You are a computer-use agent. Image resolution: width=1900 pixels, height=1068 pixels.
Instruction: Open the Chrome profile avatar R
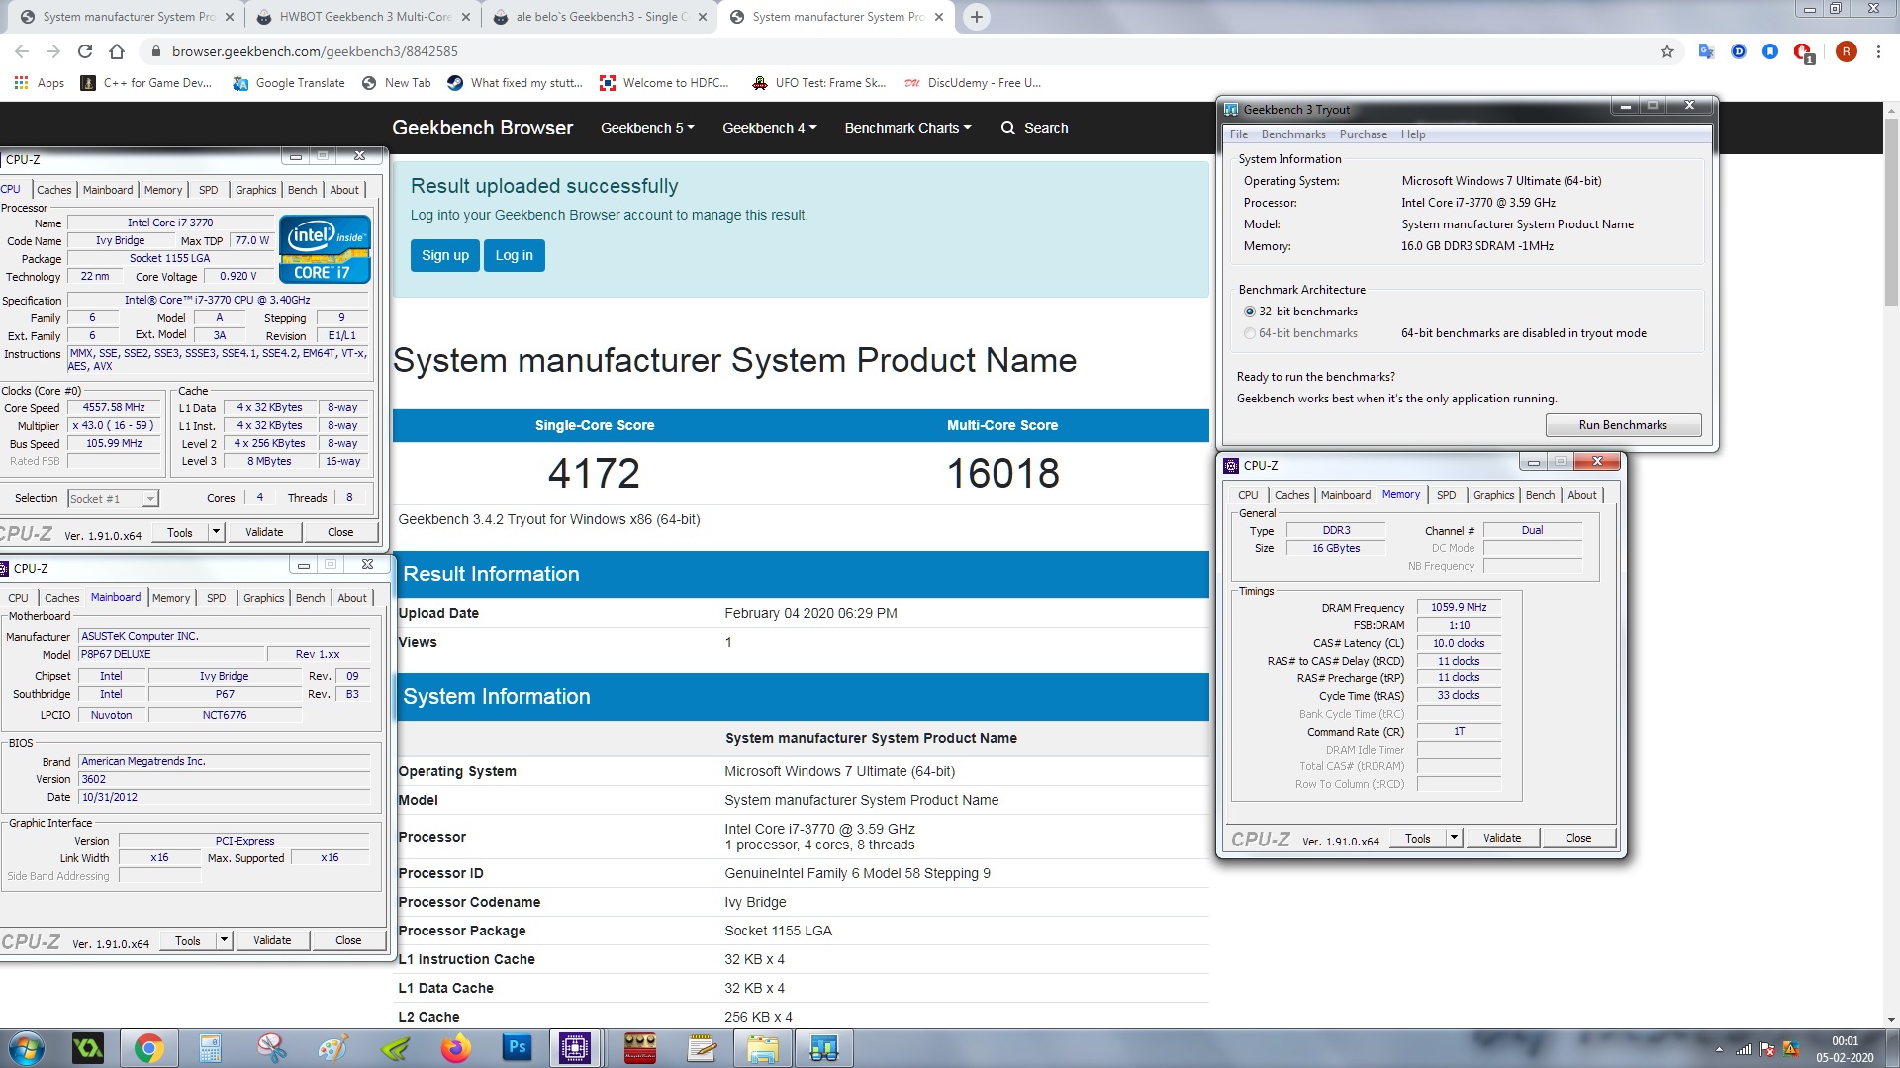point(1846,51)
